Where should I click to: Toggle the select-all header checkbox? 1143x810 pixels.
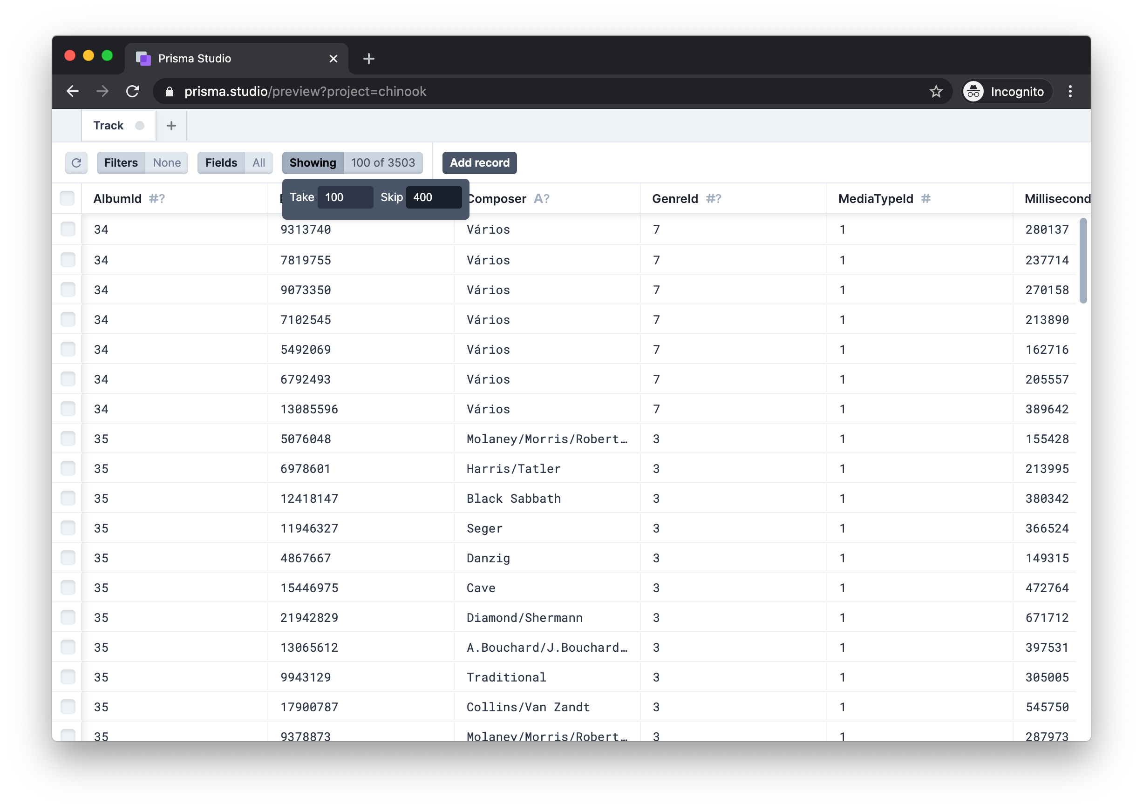(x=68, y=198)
